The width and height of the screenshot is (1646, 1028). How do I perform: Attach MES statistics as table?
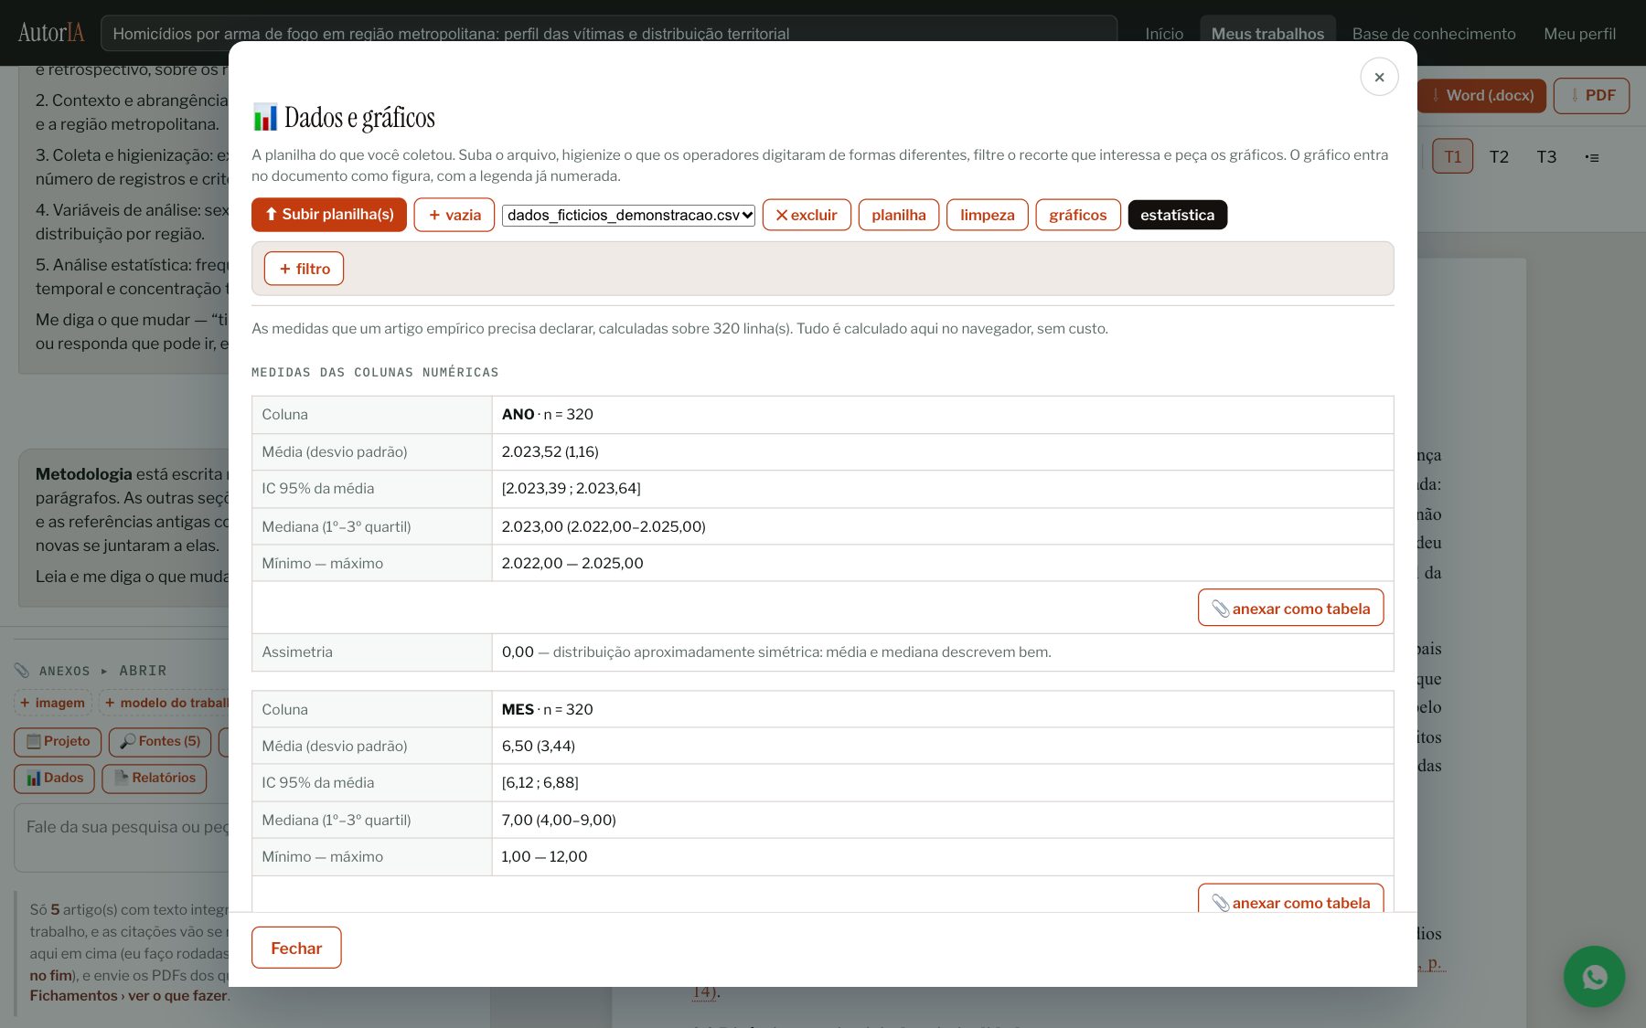pyautogui.click(x=1290, y=899)
